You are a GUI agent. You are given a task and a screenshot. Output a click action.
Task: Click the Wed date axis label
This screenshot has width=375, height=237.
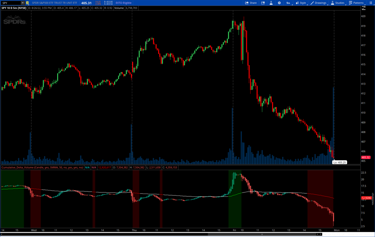tap(33, 230)
